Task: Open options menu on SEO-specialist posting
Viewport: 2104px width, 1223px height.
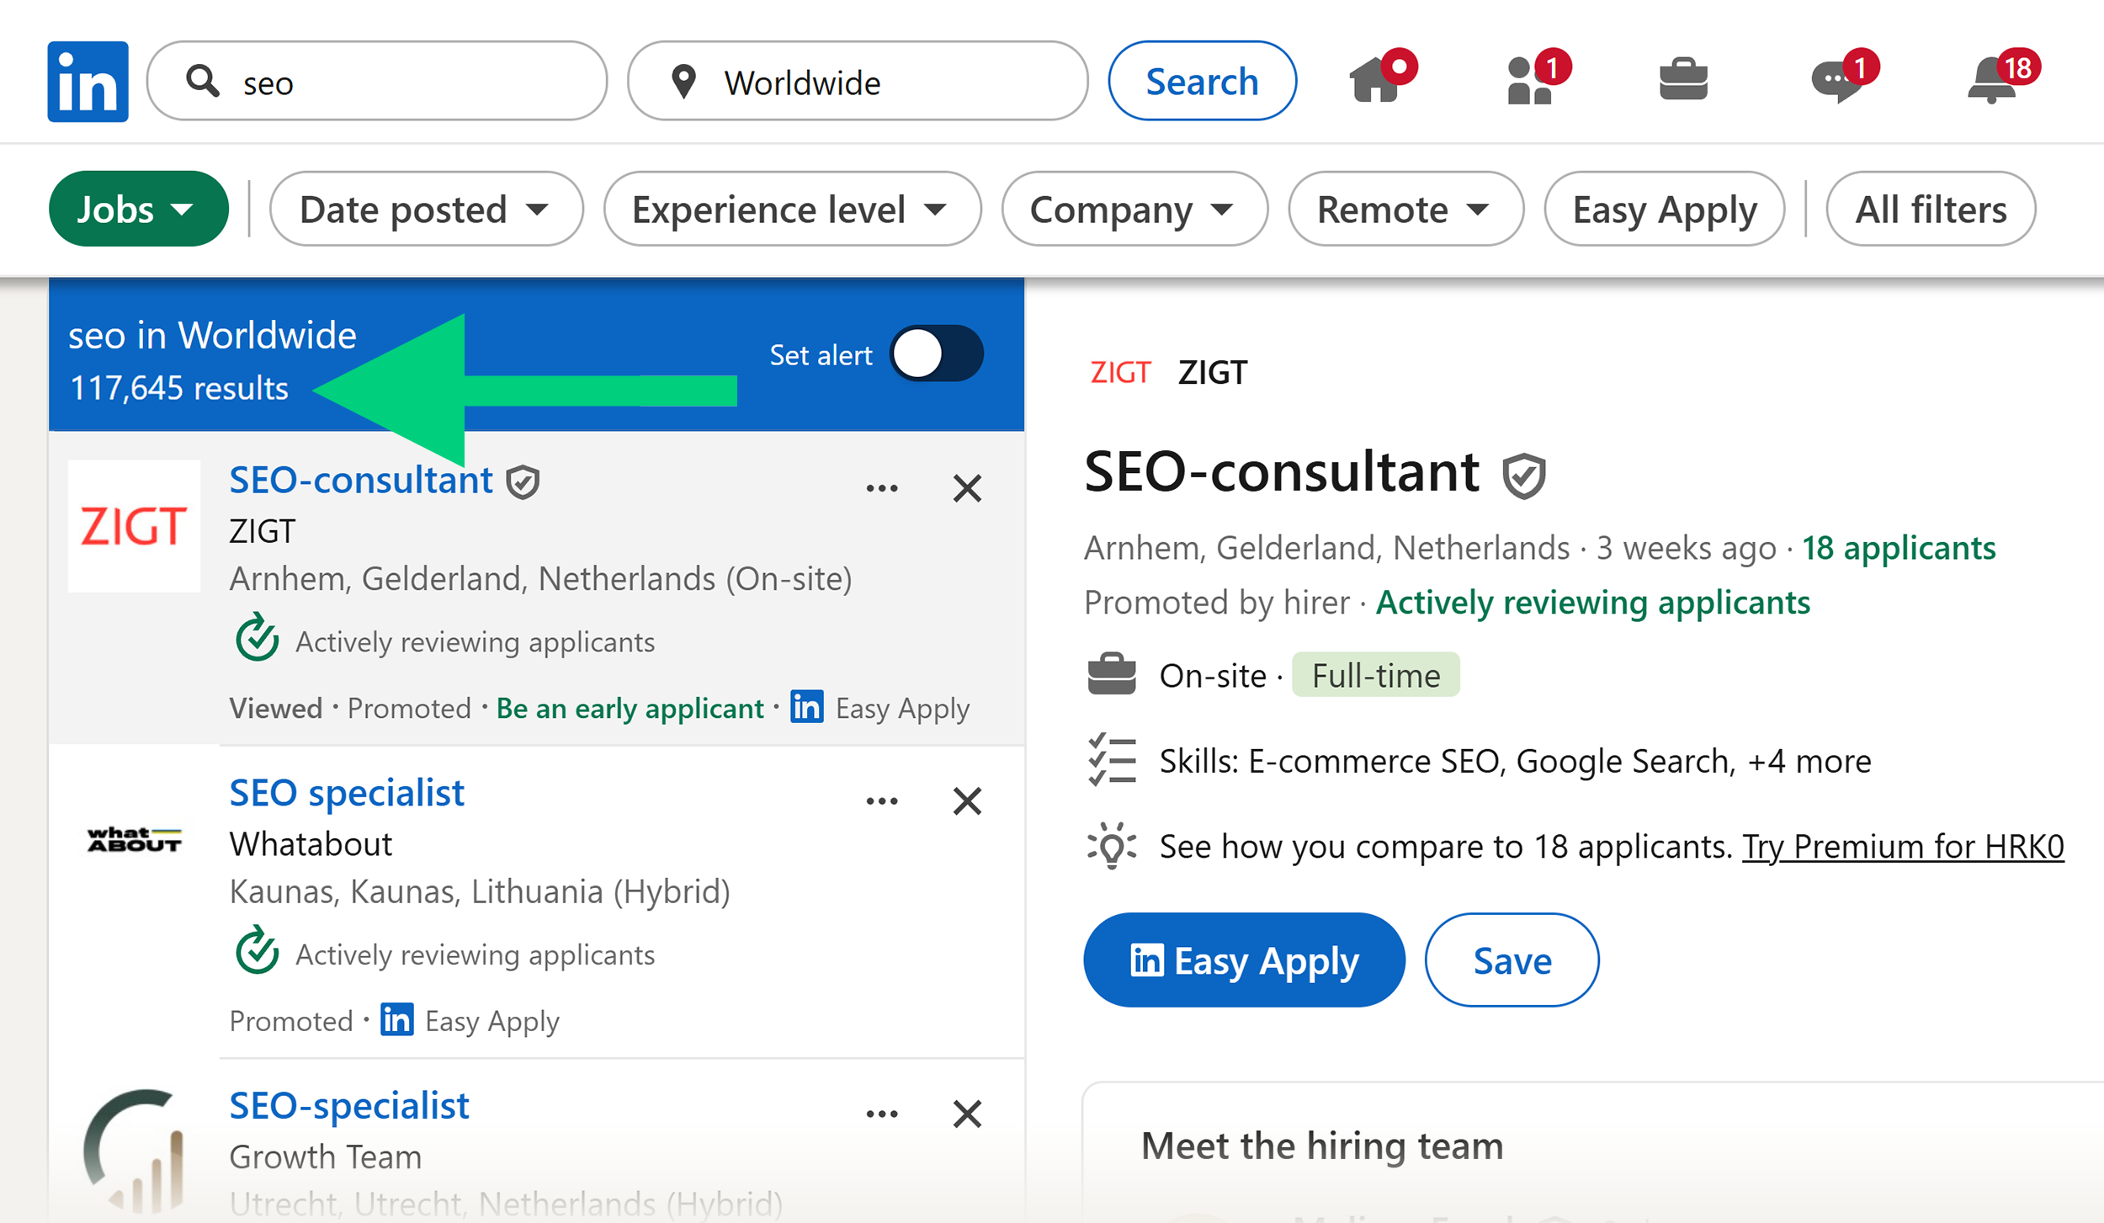Action: [880, 1113]
